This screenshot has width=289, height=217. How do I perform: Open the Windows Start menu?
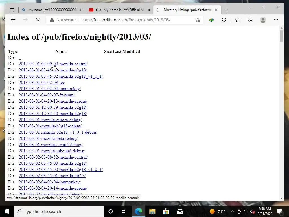tap(7, 211)
